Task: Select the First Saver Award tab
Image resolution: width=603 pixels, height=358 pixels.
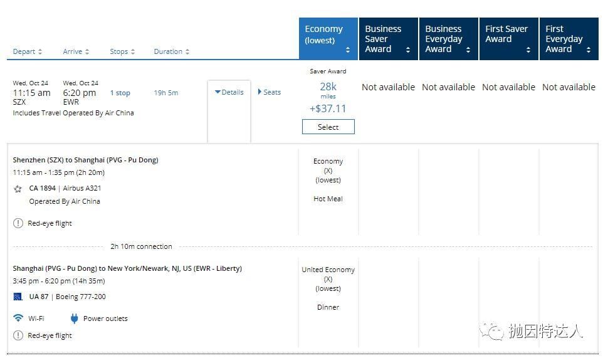Action: click(x=509, y=38)
